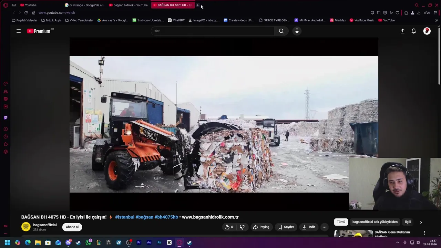Show more bookmarks chevron
Image resolution: width=441 pixels, height=248 pixels.
coord(437,20)
